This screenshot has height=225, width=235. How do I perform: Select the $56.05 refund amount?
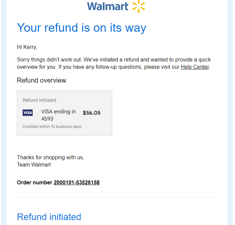point(92,113)
